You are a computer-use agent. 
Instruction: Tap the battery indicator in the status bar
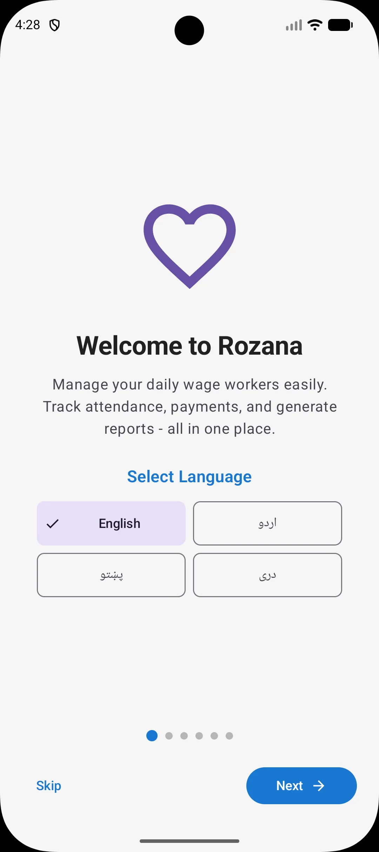(340, 25)
